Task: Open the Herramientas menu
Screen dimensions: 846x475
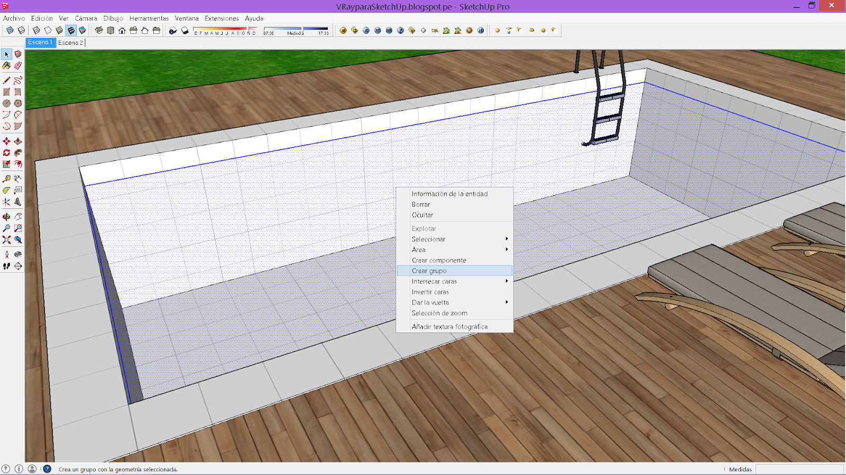Action: [150, 18]
